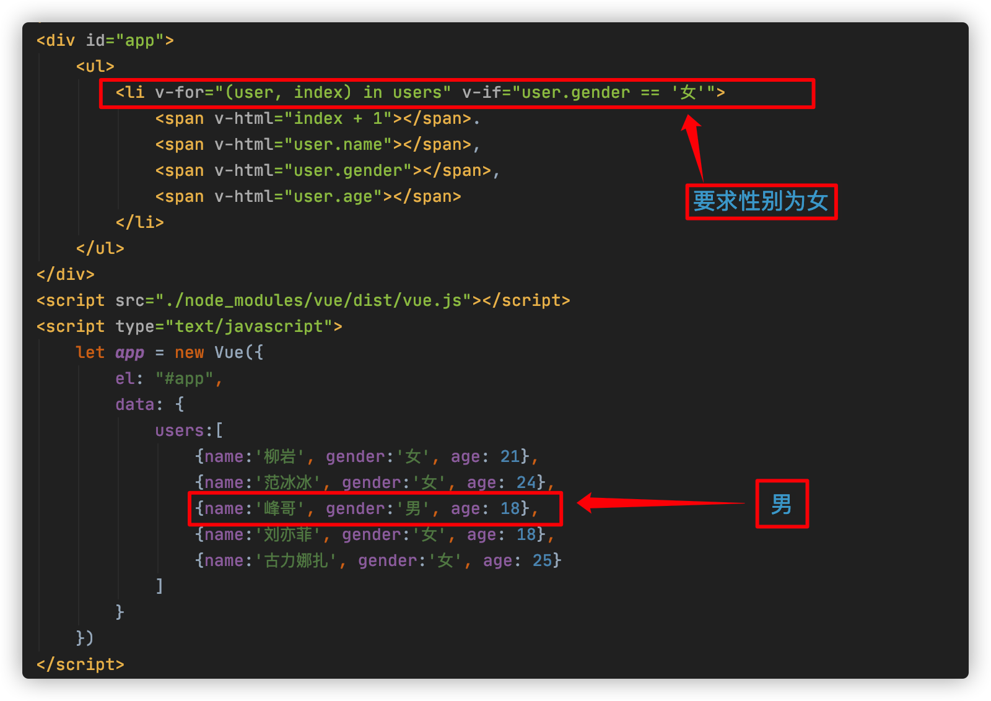
Task: Click the user entry named 峰哥
Action: click(x=367, y=508)
